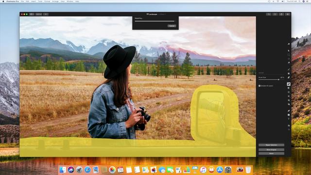This screenshot has width=311, height=175.
Task: Select the highlighted Repair tool
Action: point(289,84)
